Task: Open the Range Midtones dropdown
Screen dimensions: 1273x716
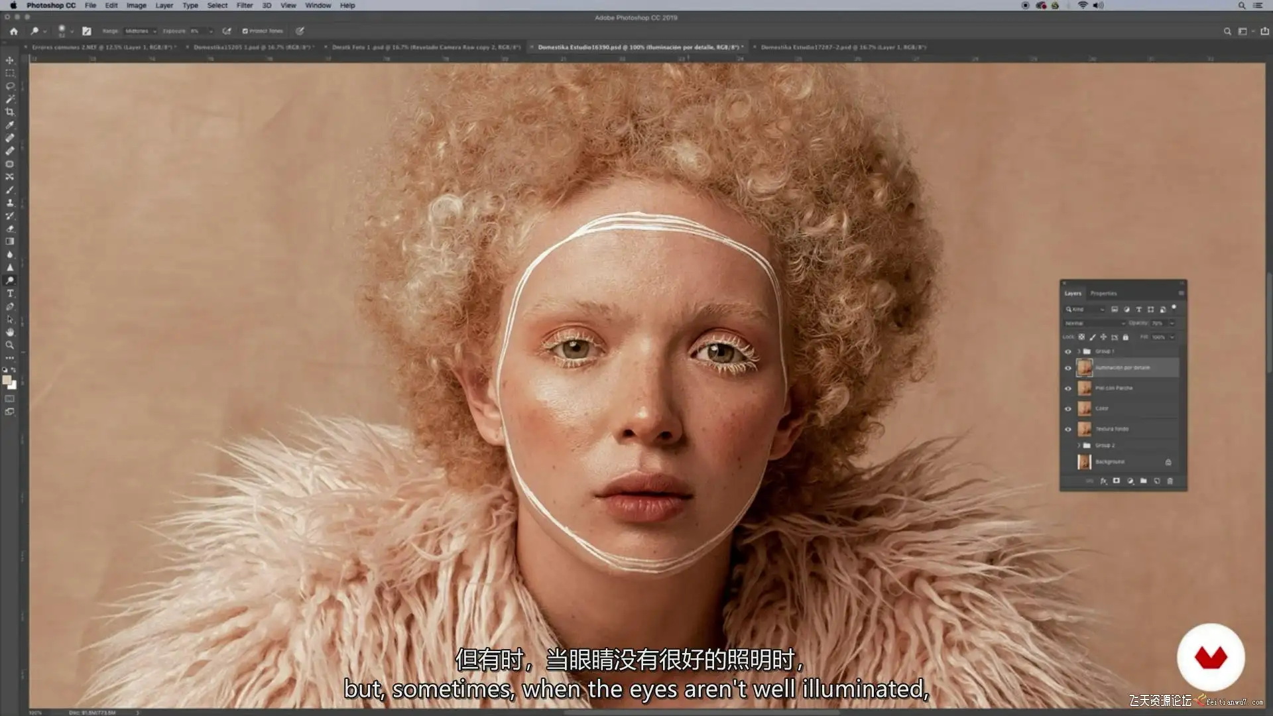Action: [x=141, y=31]
